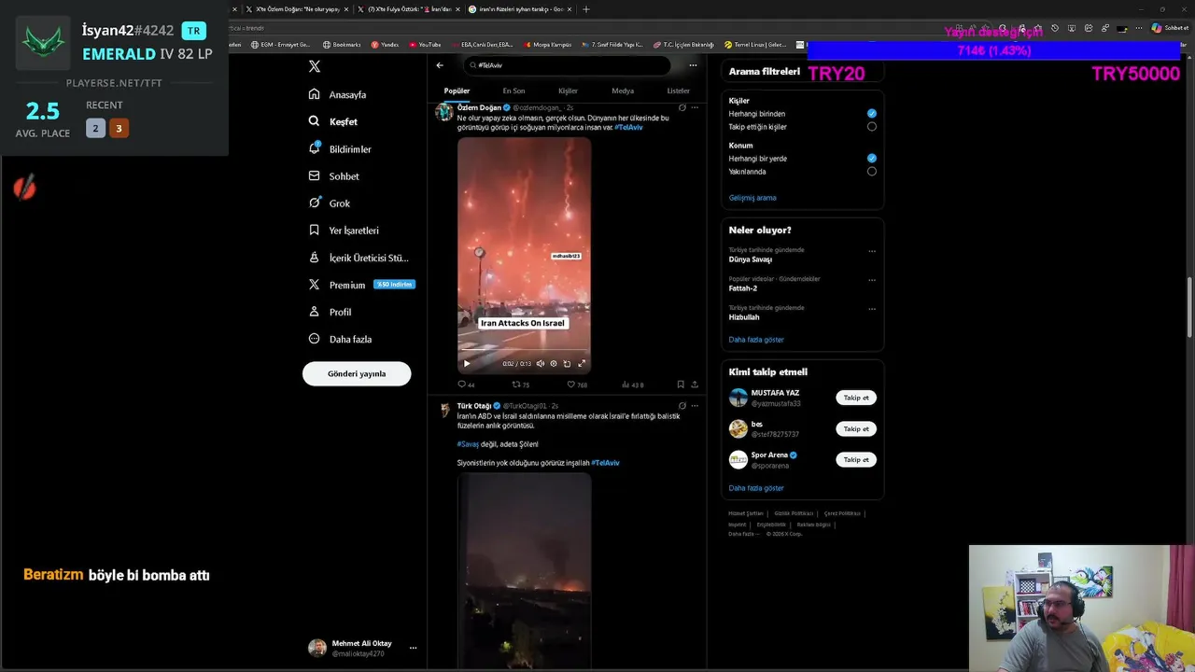1195x672 pixels.
Task: Follow Spor Arena
Action: (856, 460)
